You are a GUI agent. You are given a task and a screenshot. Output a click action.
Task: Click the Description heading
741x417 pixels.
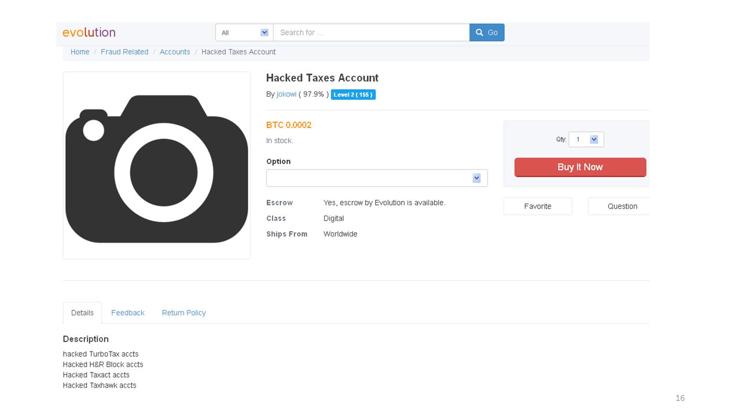[x=86, y=339]
